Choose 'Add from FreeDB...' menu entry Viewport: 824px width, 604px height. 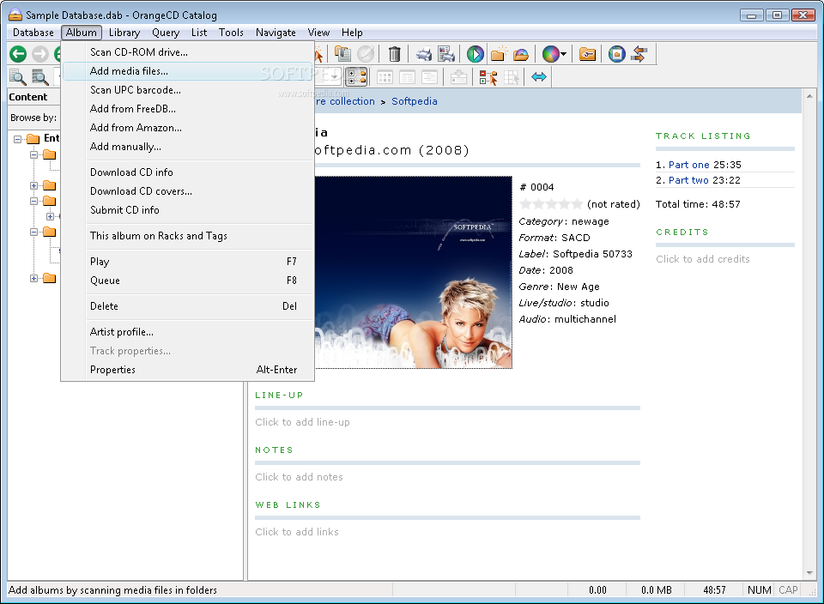(188, 109)
